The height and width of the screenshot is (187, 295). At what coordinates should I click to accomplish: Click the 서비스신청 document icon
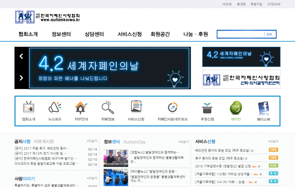[x=136, y=107]
